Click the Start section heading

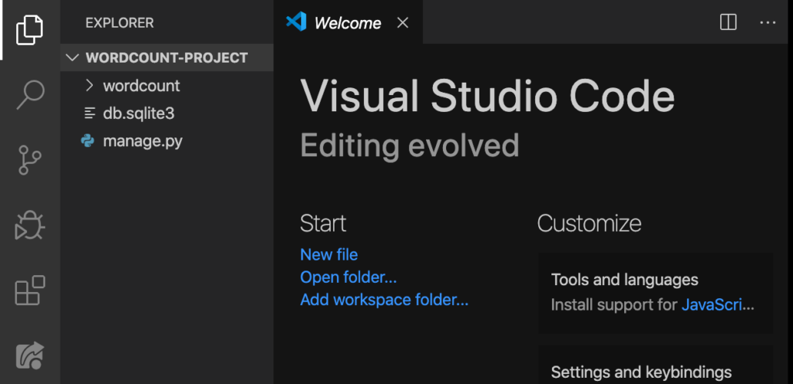(x=323, y=223)
